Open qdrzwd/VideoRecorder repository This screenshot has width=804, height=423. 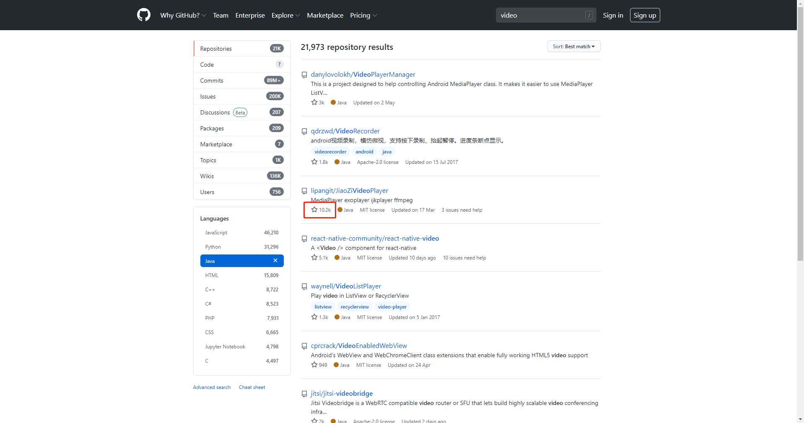[x=345, y=131]
